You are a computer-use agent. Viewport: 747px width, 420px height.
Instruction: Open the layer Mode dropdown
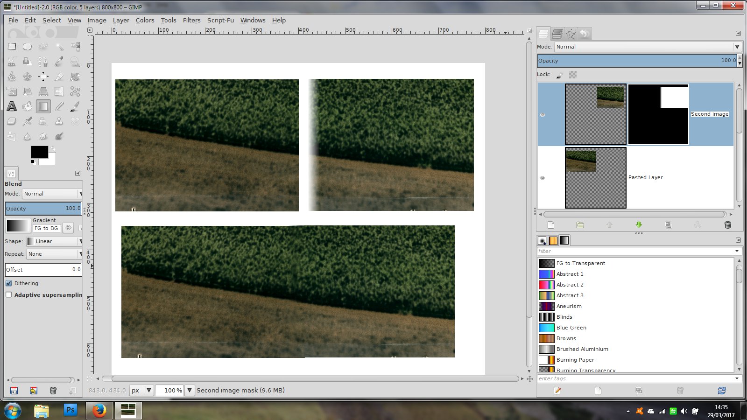pos(648,47)
